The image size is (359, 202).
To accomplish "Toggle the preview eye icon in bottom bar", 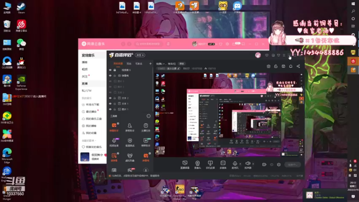I will point(271,164).
